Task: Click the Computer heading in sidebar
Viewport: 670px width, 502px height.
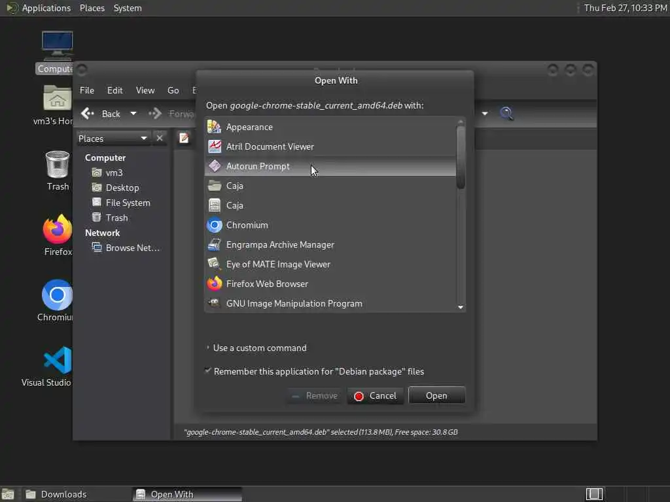Action: [105, 158]
